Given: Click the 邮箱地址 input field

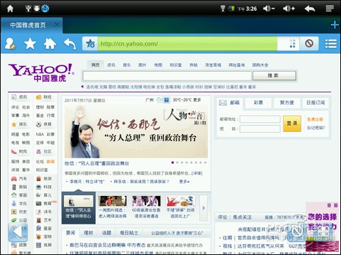Looking at the screenshot, I should 260,119.
